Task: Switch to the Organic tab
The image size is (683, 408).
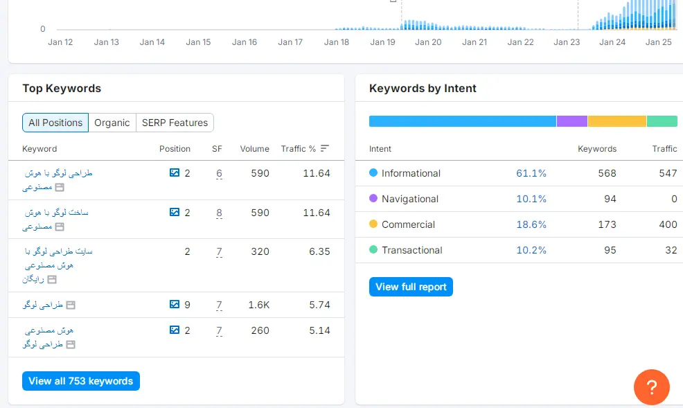Action: click(x=112, y=123)
